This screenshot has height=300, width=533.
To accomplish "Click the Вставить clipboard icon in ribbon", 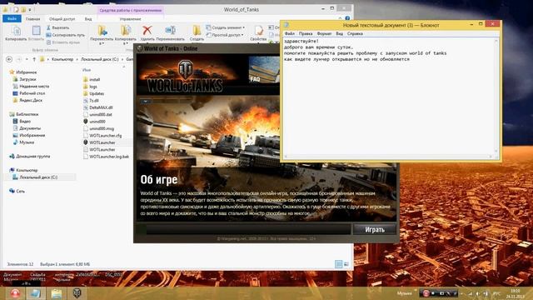I will (36, 31).
